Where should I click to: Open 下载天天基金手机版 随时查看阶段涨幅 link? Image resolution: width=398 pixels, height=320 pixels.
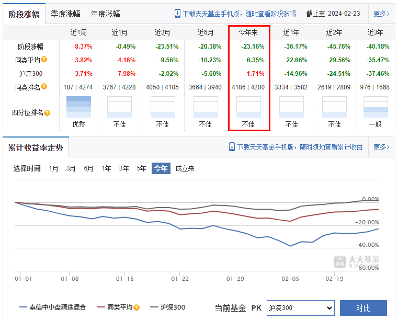coord(239,14)
